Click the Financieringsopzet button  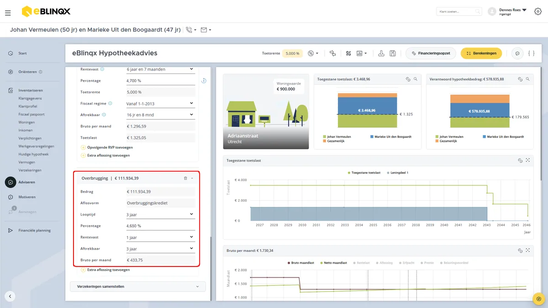point(431,53)
